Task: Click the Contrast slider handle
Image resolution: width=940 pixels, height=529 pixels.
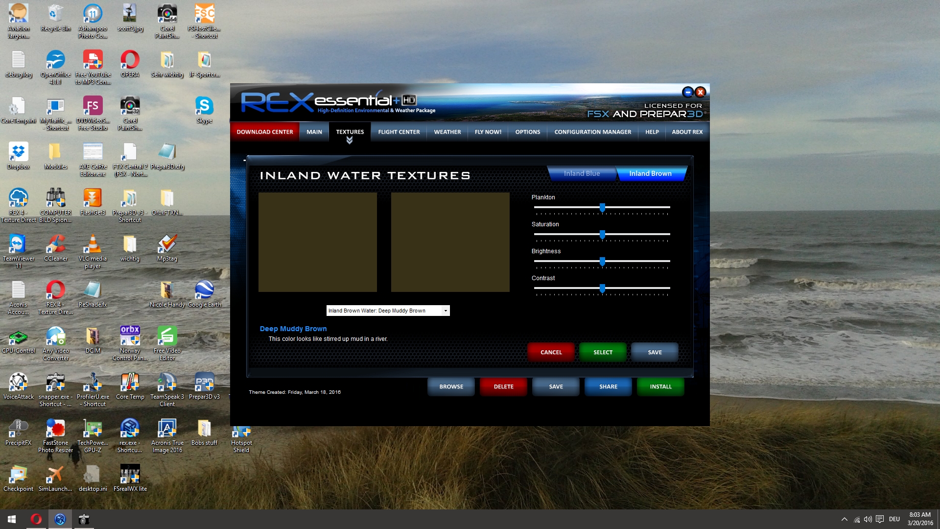Action: coord(602,289)
